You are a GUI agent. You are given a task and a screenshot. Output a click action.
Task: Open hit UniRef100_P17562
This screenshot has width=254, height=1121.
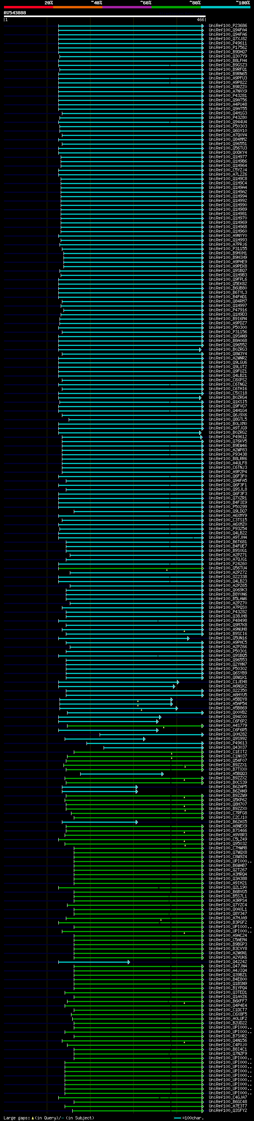point(228,47)
